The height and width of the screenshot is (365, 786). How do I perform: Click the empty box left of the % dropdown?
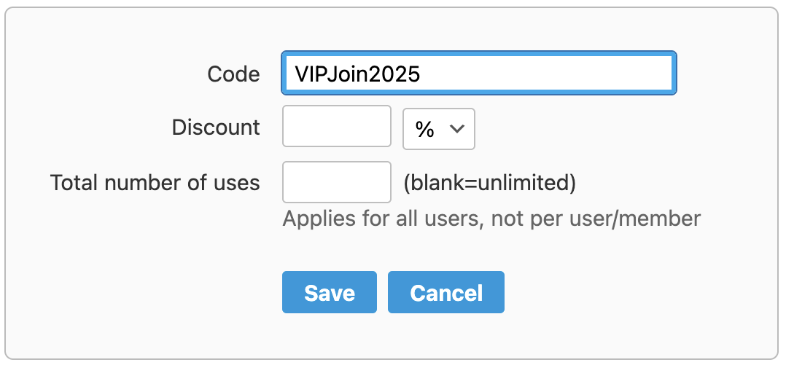(x=337, y=127)
